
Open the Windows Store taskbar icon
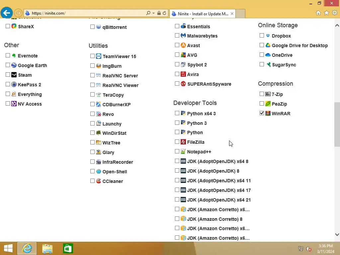click(x=68, y=248)
